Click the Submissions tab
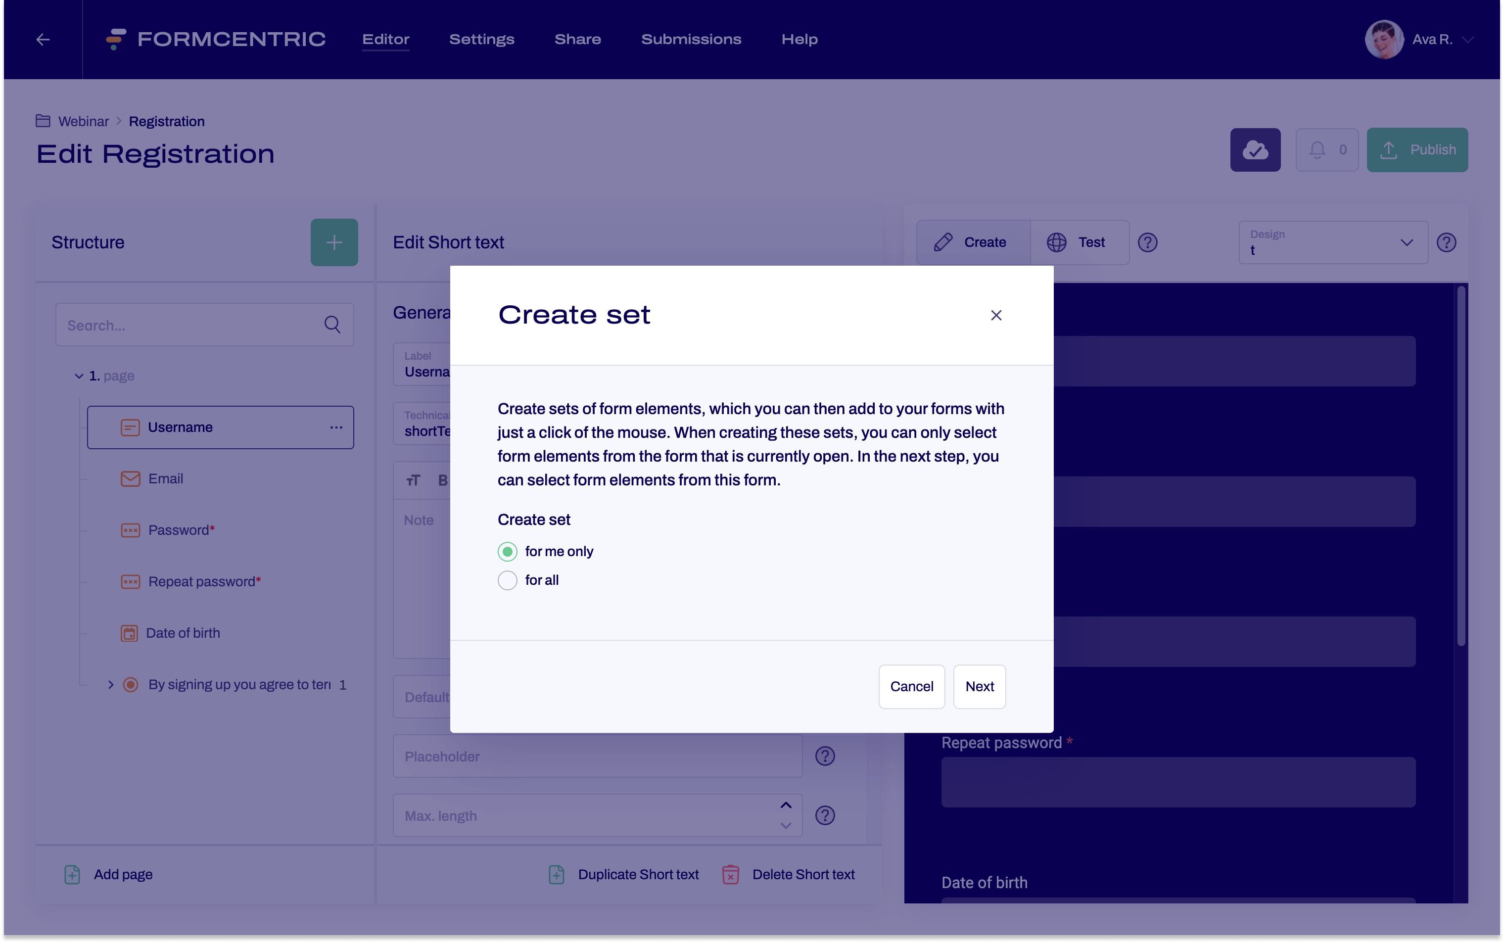 click(692, 39)
